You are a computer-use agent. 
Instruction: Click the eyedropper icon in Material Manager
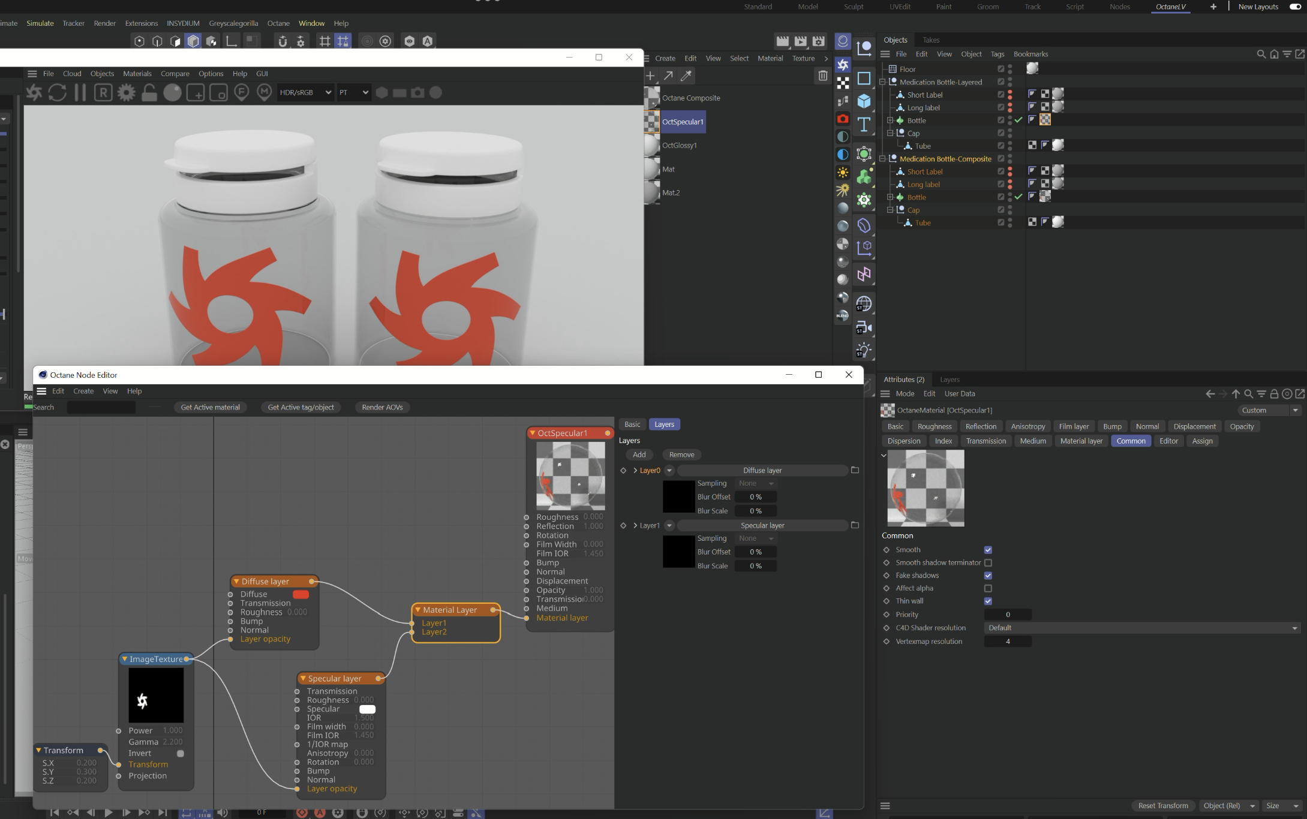[x=686, y=76]
